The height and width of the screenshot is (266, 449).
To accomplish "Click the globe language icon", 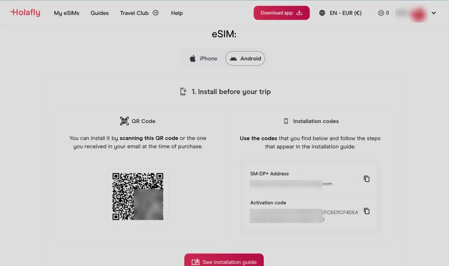I will tap(322, 13).
